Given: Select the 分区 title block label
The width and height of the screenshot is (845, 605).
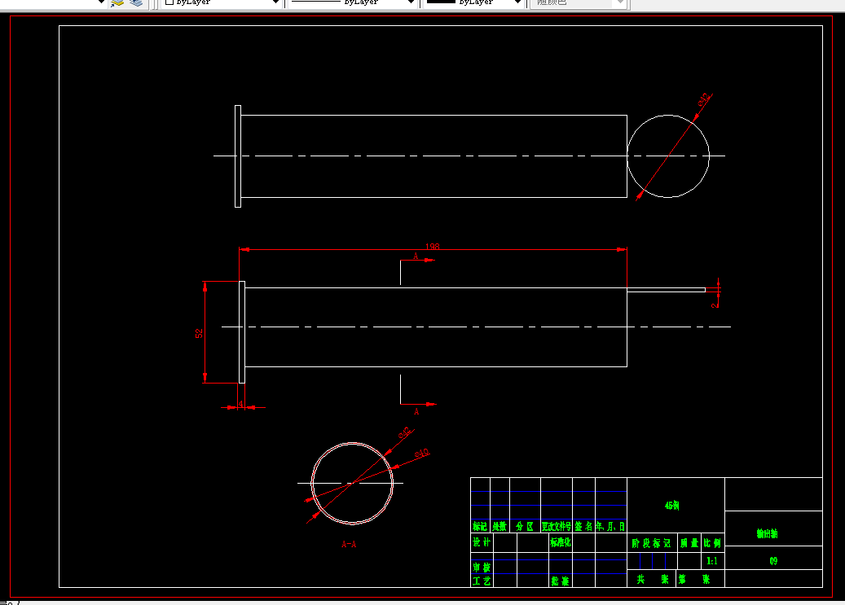Looking at the screenshot, I should tap(524, 526).
